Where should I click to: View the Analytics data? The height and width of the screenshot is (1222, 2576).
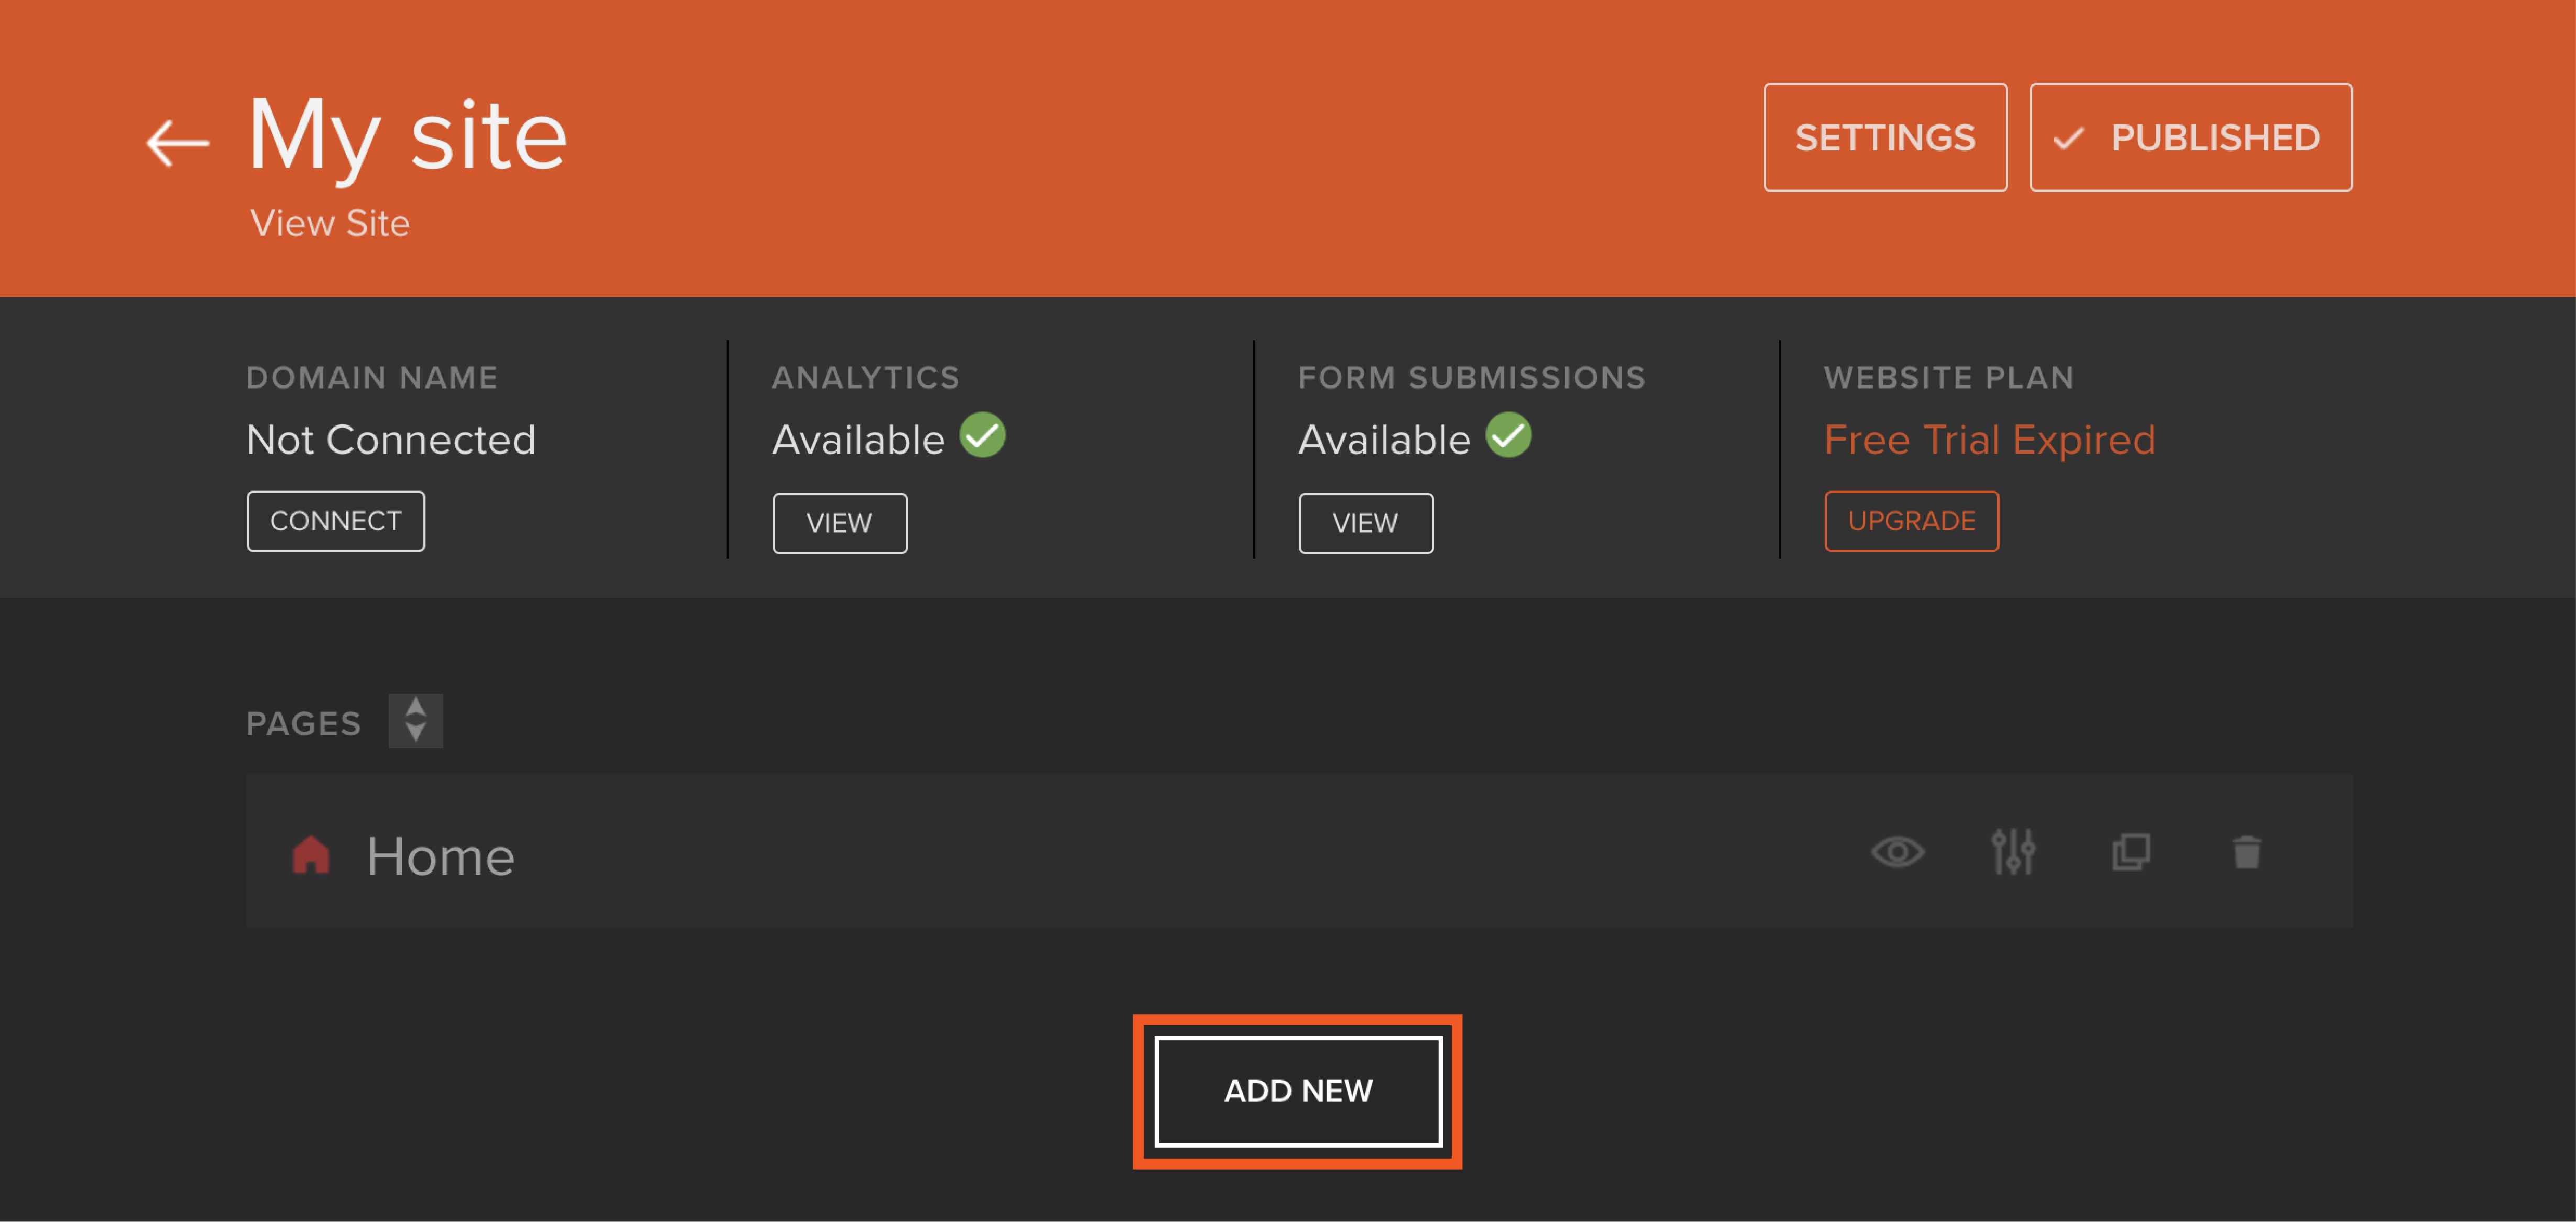[x=839, y=523]
